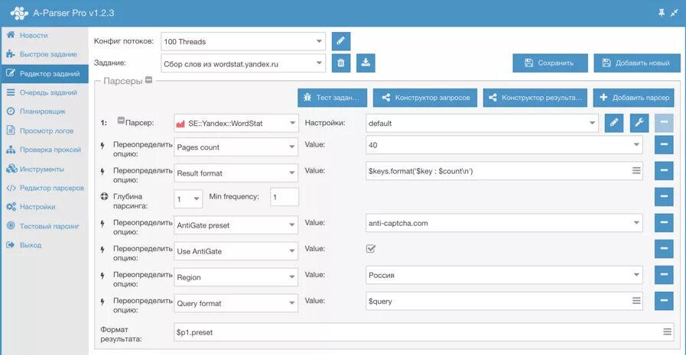Open the anti-captcha.com value dropdown
Viewport: 686px width, 355px height.
click(x=505, y=223)
